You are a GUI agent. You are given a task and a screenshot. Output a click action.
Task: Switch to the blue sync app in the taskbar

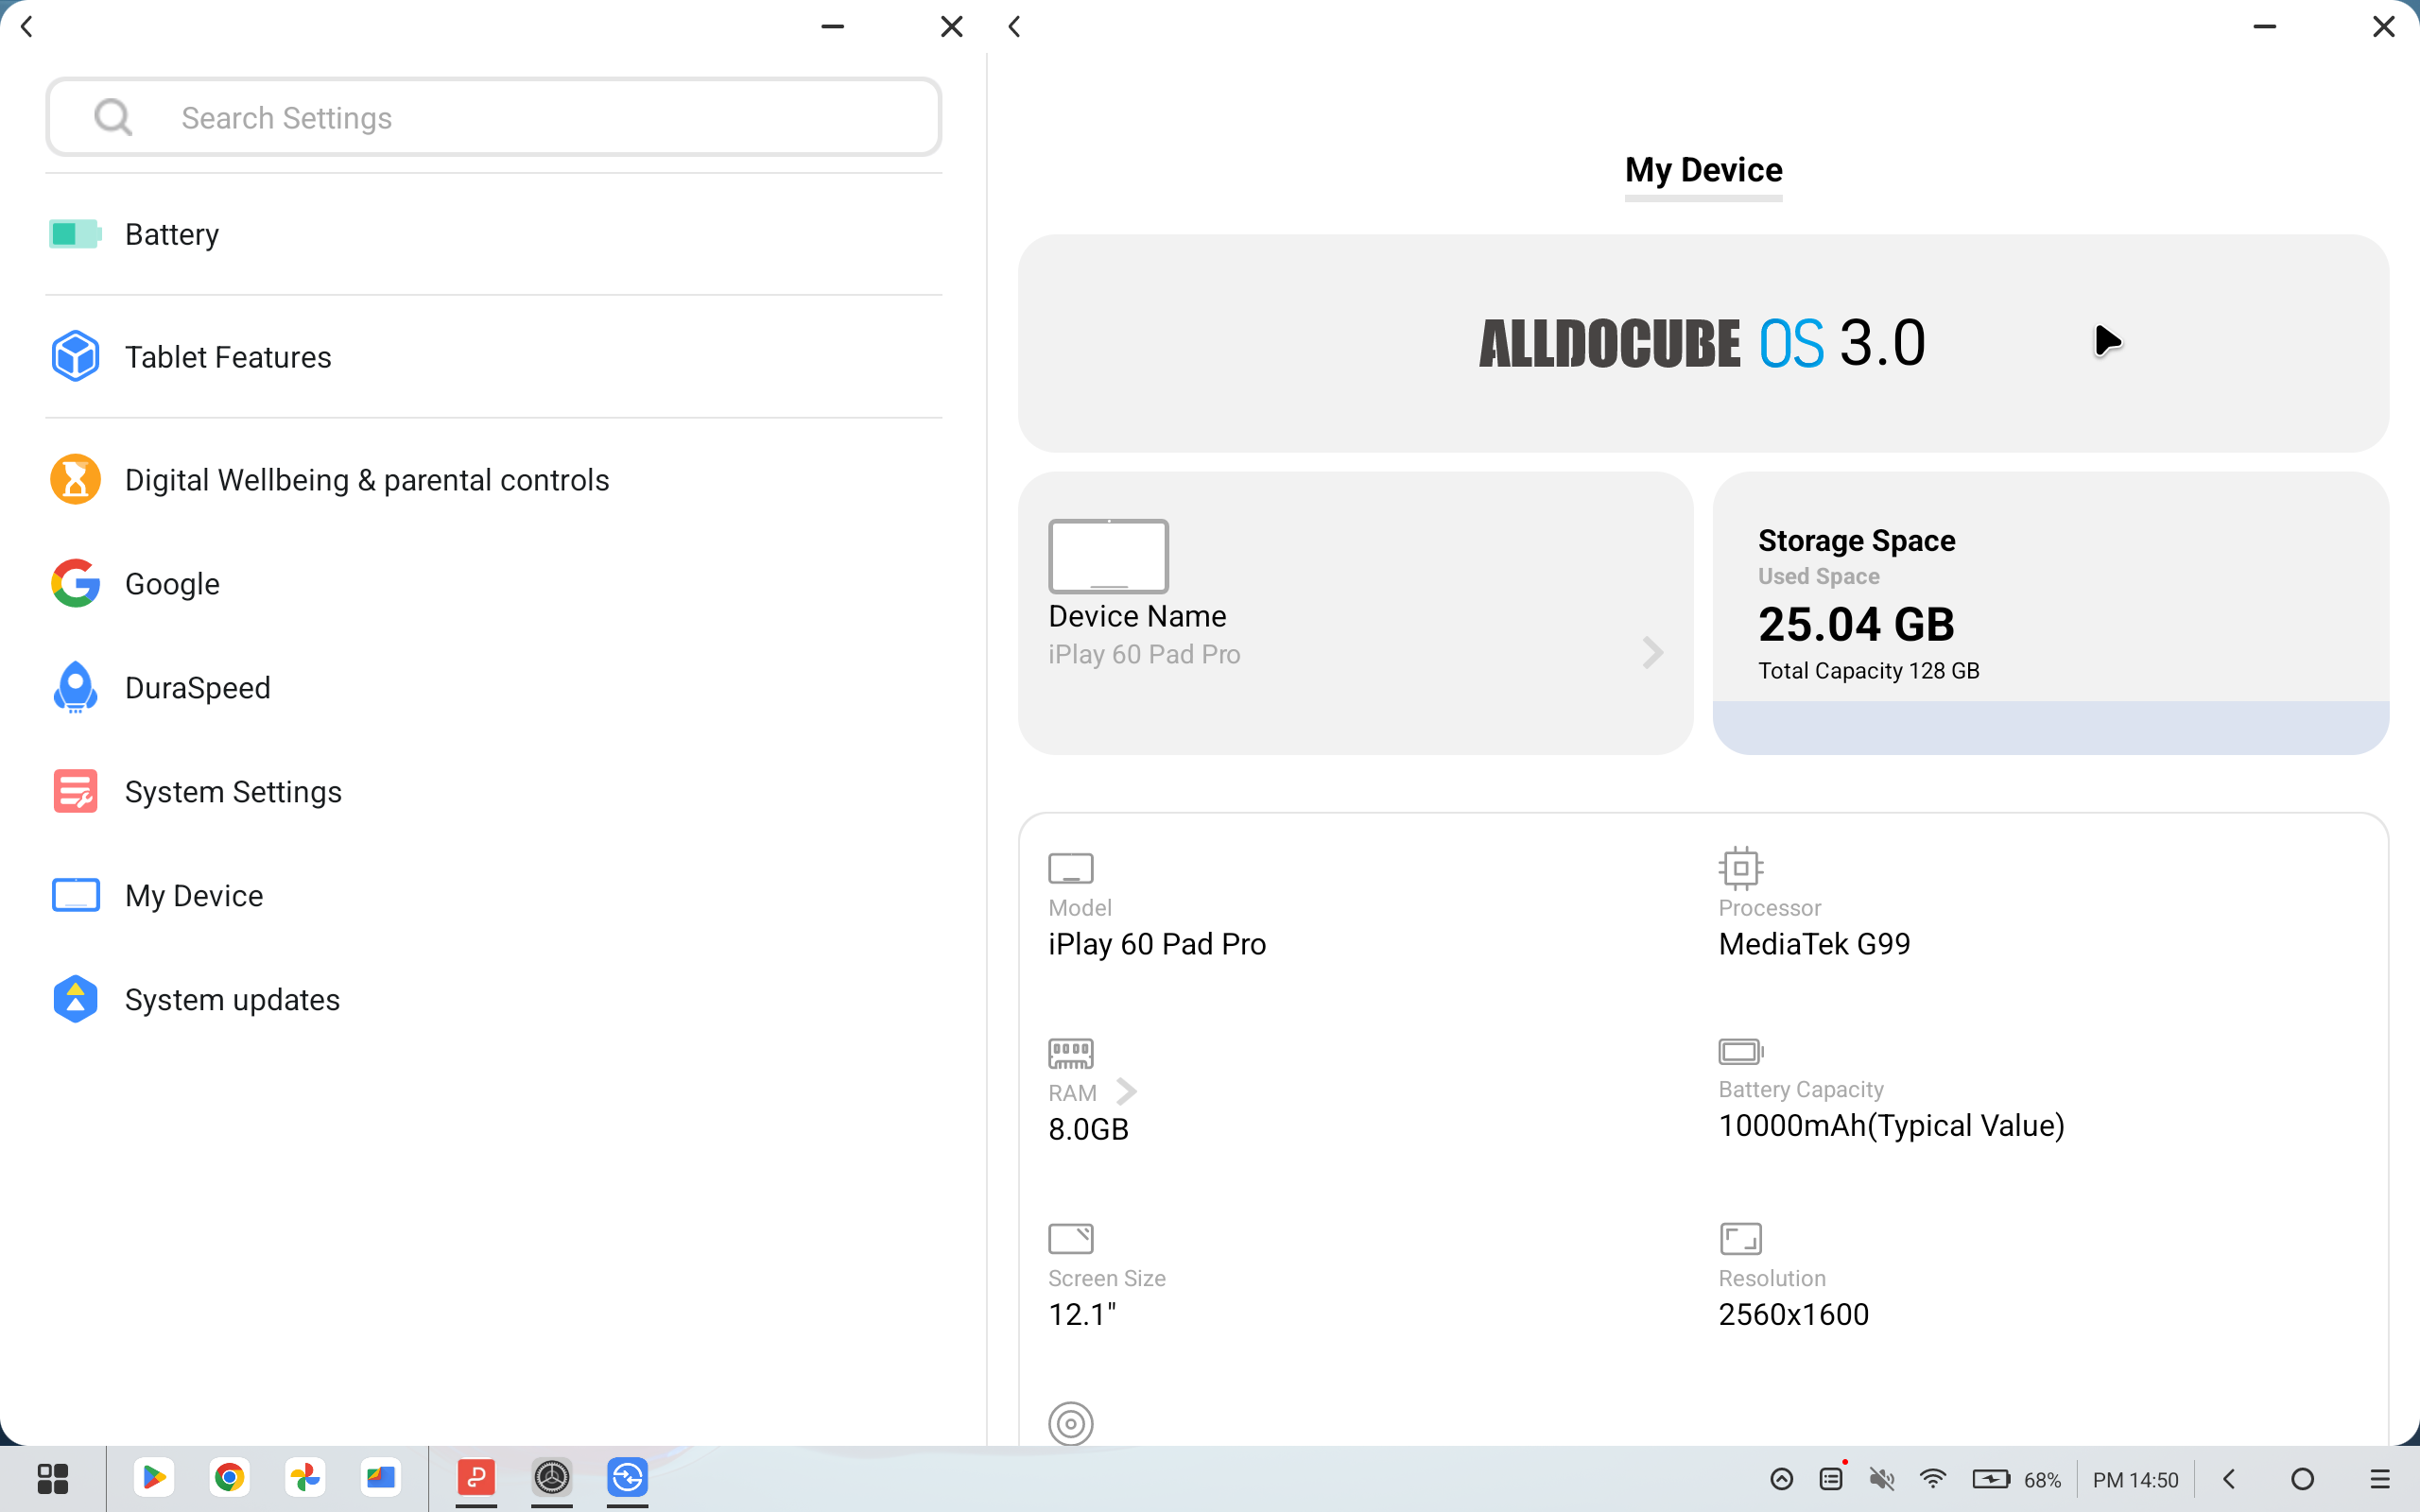628,1478
